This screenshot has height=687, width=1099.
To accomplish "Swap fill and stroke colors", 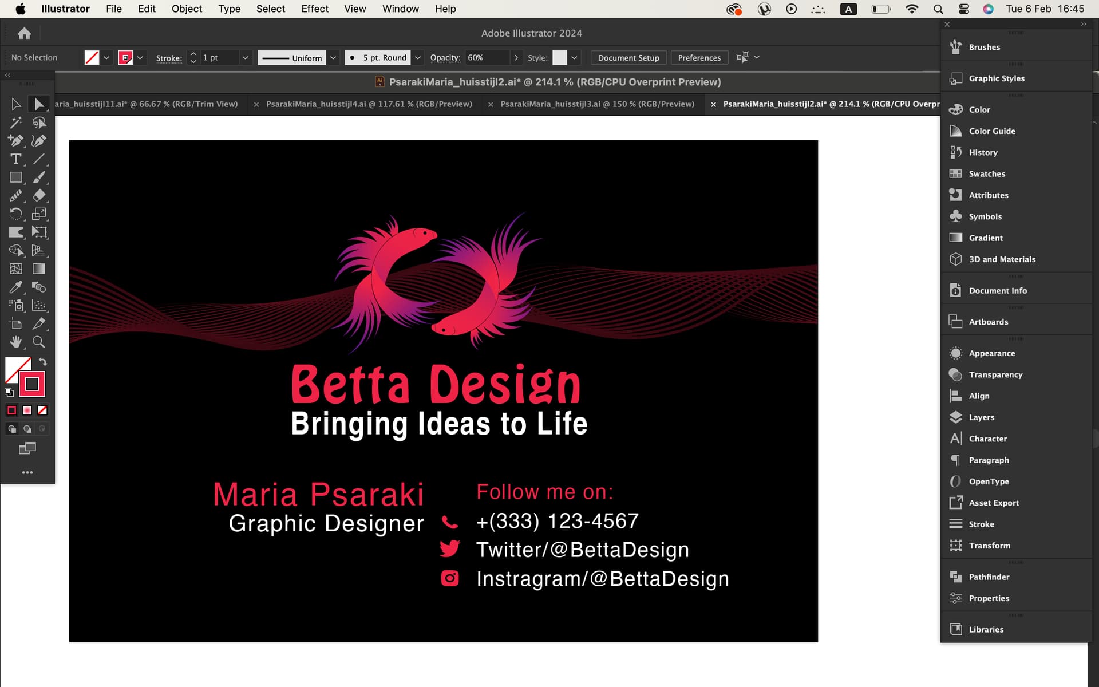I will point(43,362).
